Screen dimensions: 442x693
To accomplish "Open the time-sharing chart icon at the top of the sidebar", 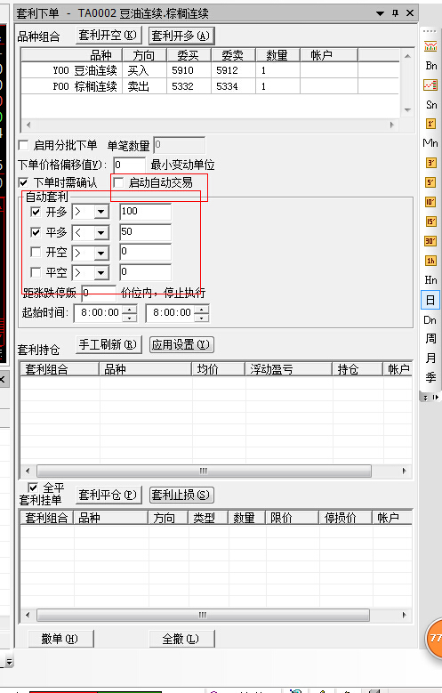I will (430, 46).
